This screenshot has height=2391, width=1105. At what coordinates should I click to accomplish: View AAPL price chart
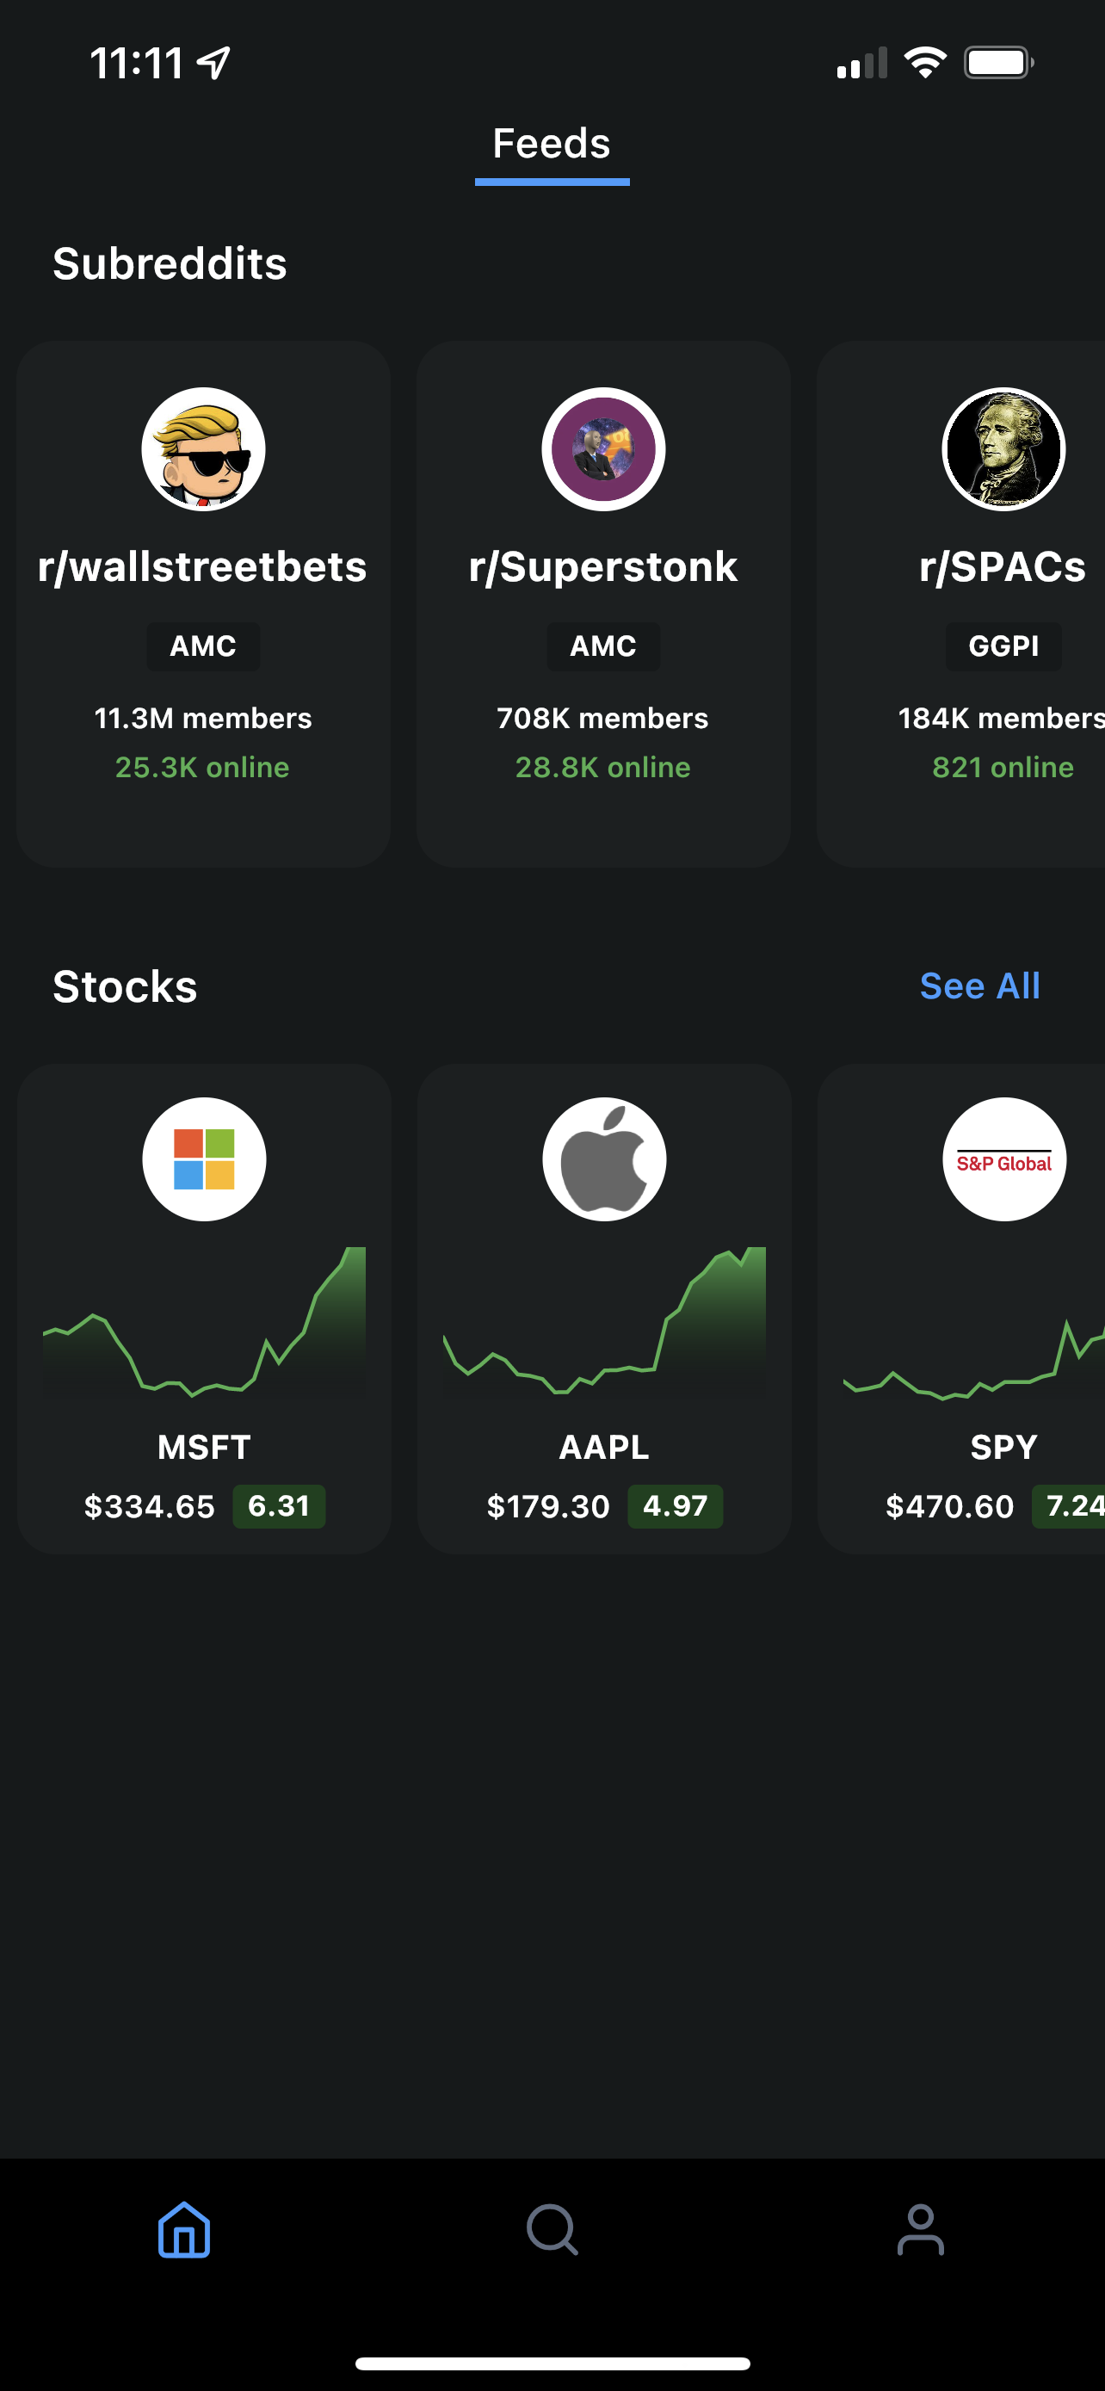604,1322
